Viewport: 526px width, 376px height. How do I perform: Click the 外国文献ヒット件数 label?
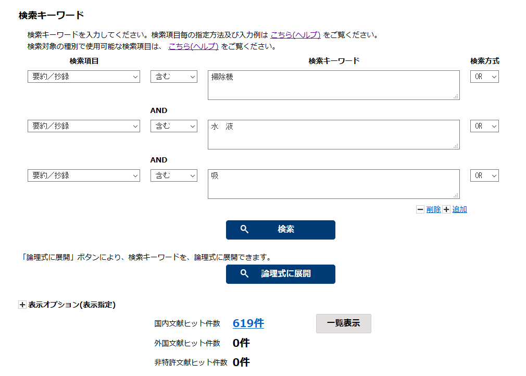(x=187, y=343)
